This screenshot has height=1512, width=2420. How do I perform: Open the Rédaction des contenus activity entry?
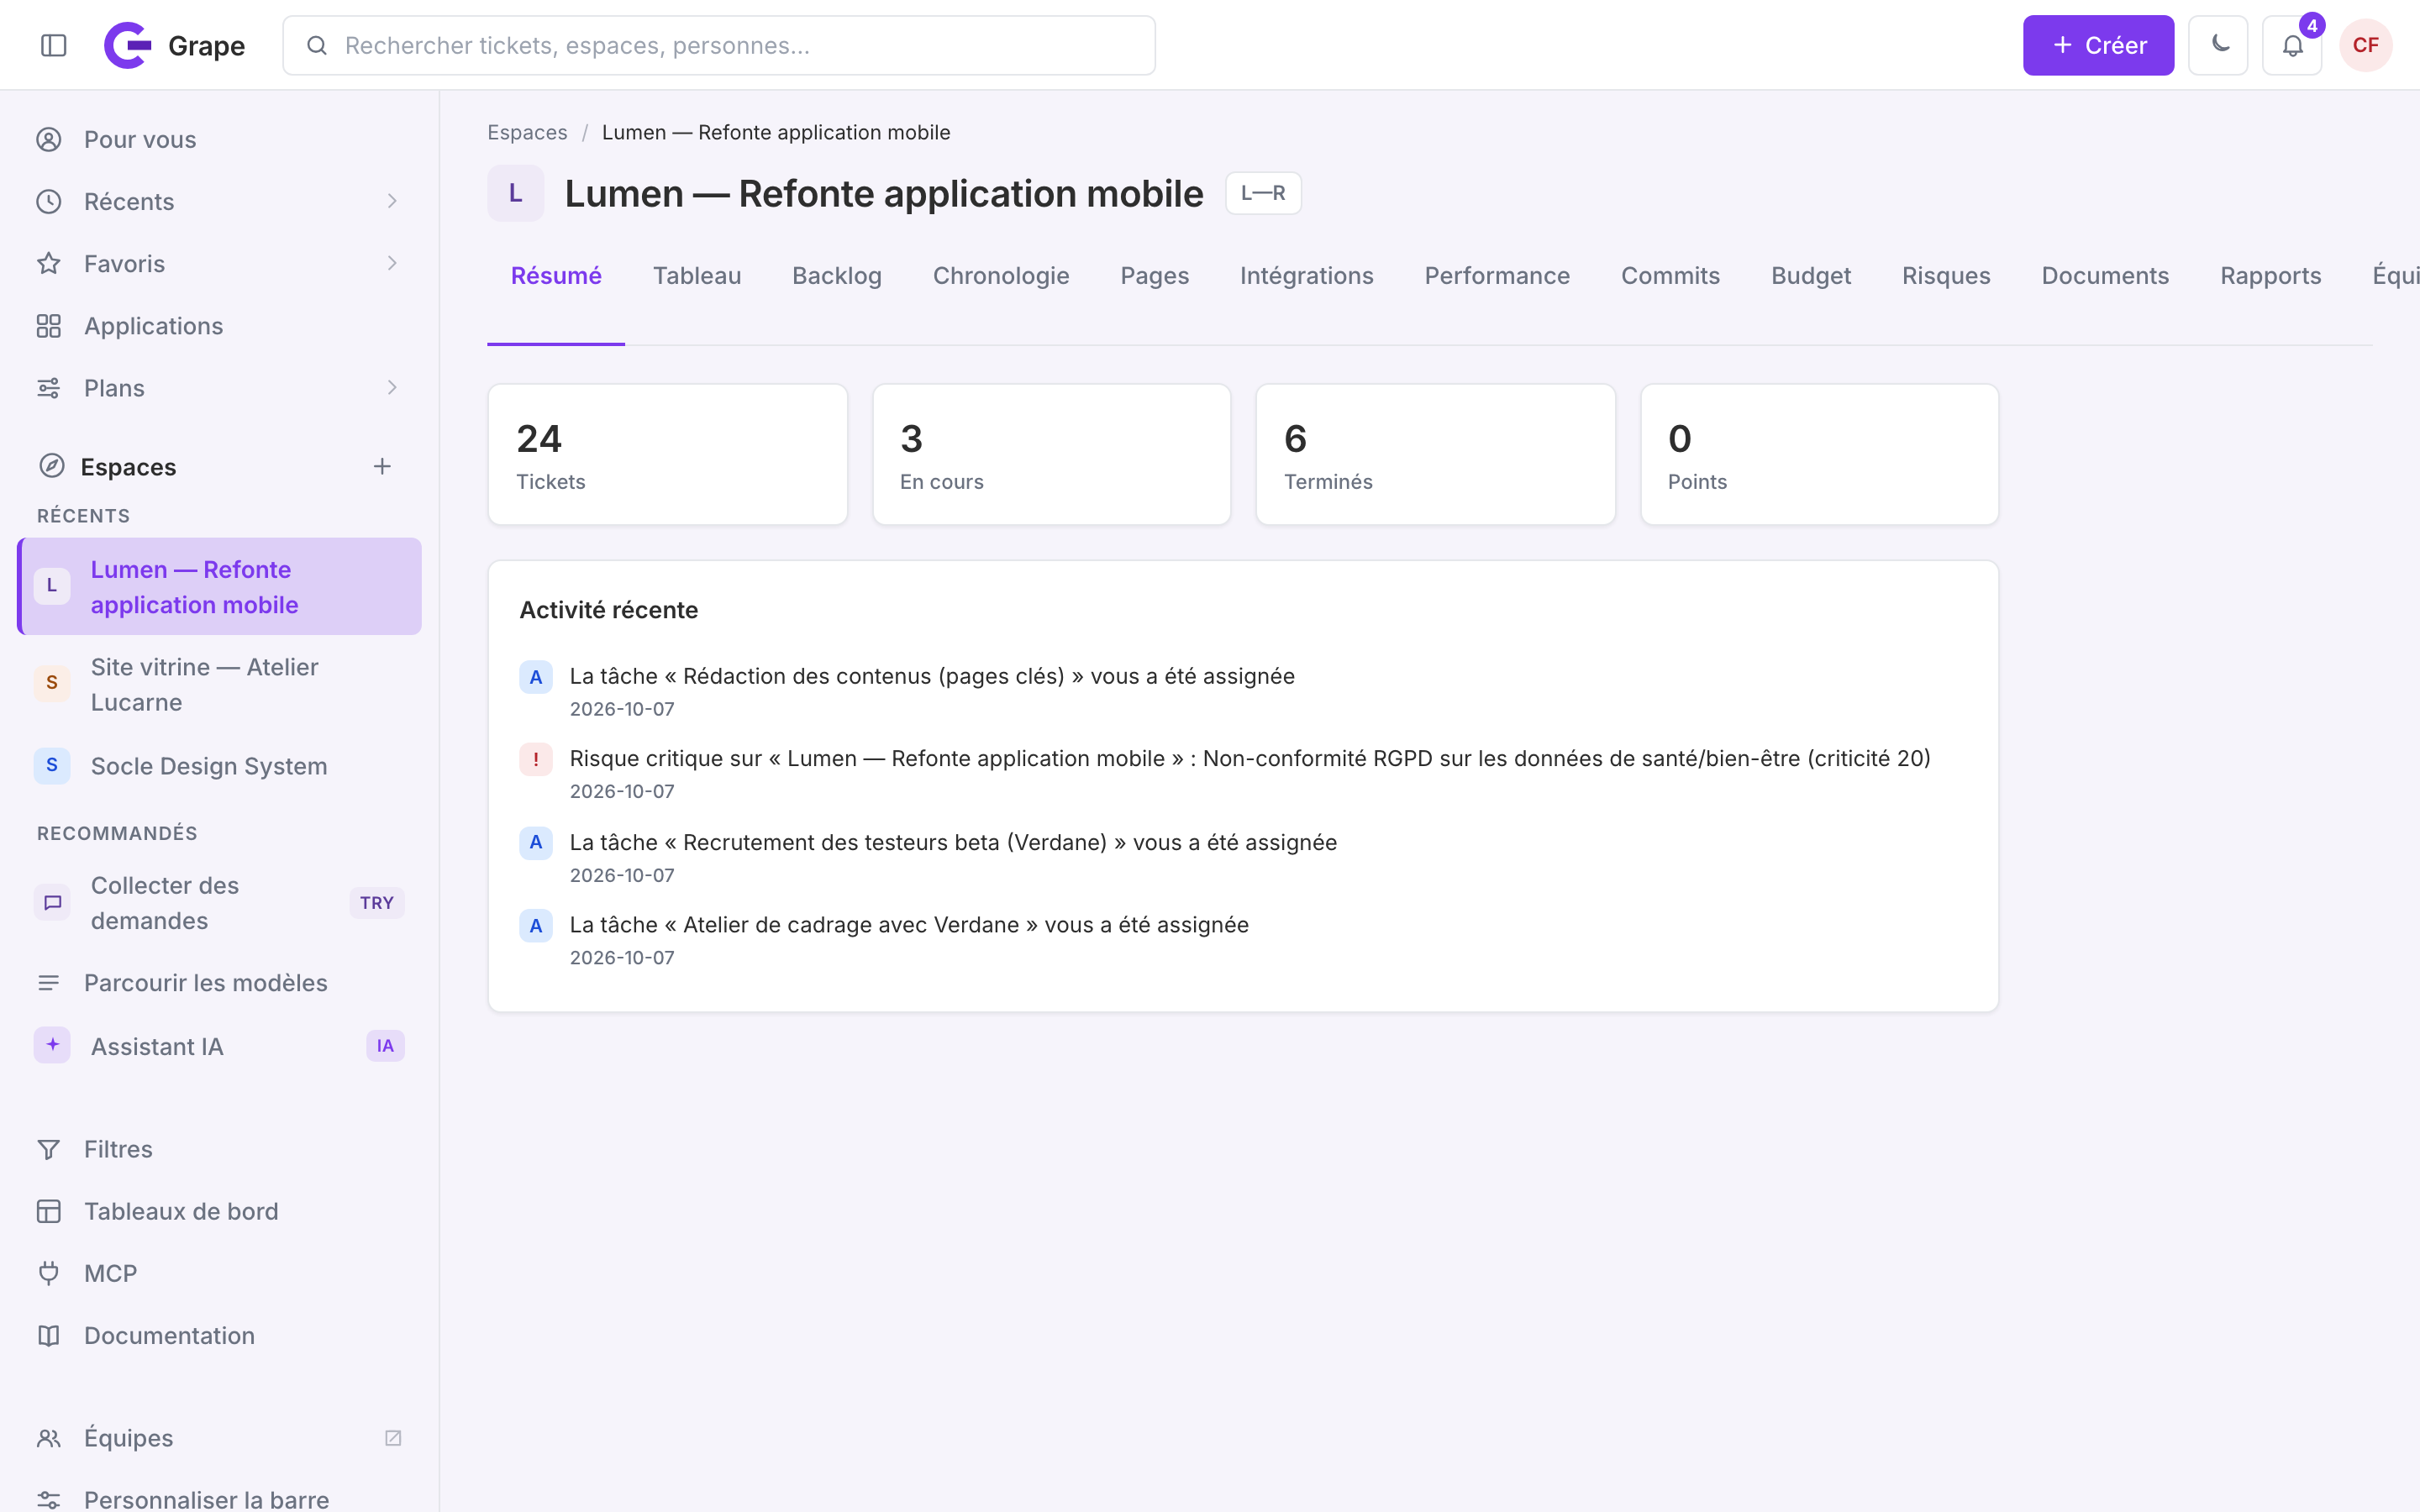[x=1243, y=692]
